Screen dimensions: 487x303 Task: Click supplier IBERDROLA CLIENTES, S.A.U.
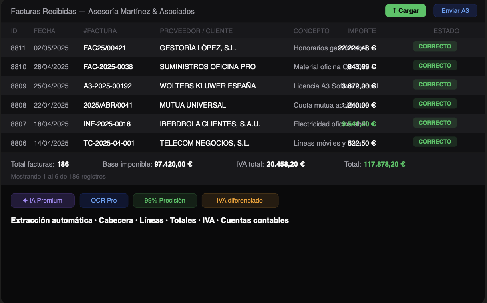tap(210, 124)
